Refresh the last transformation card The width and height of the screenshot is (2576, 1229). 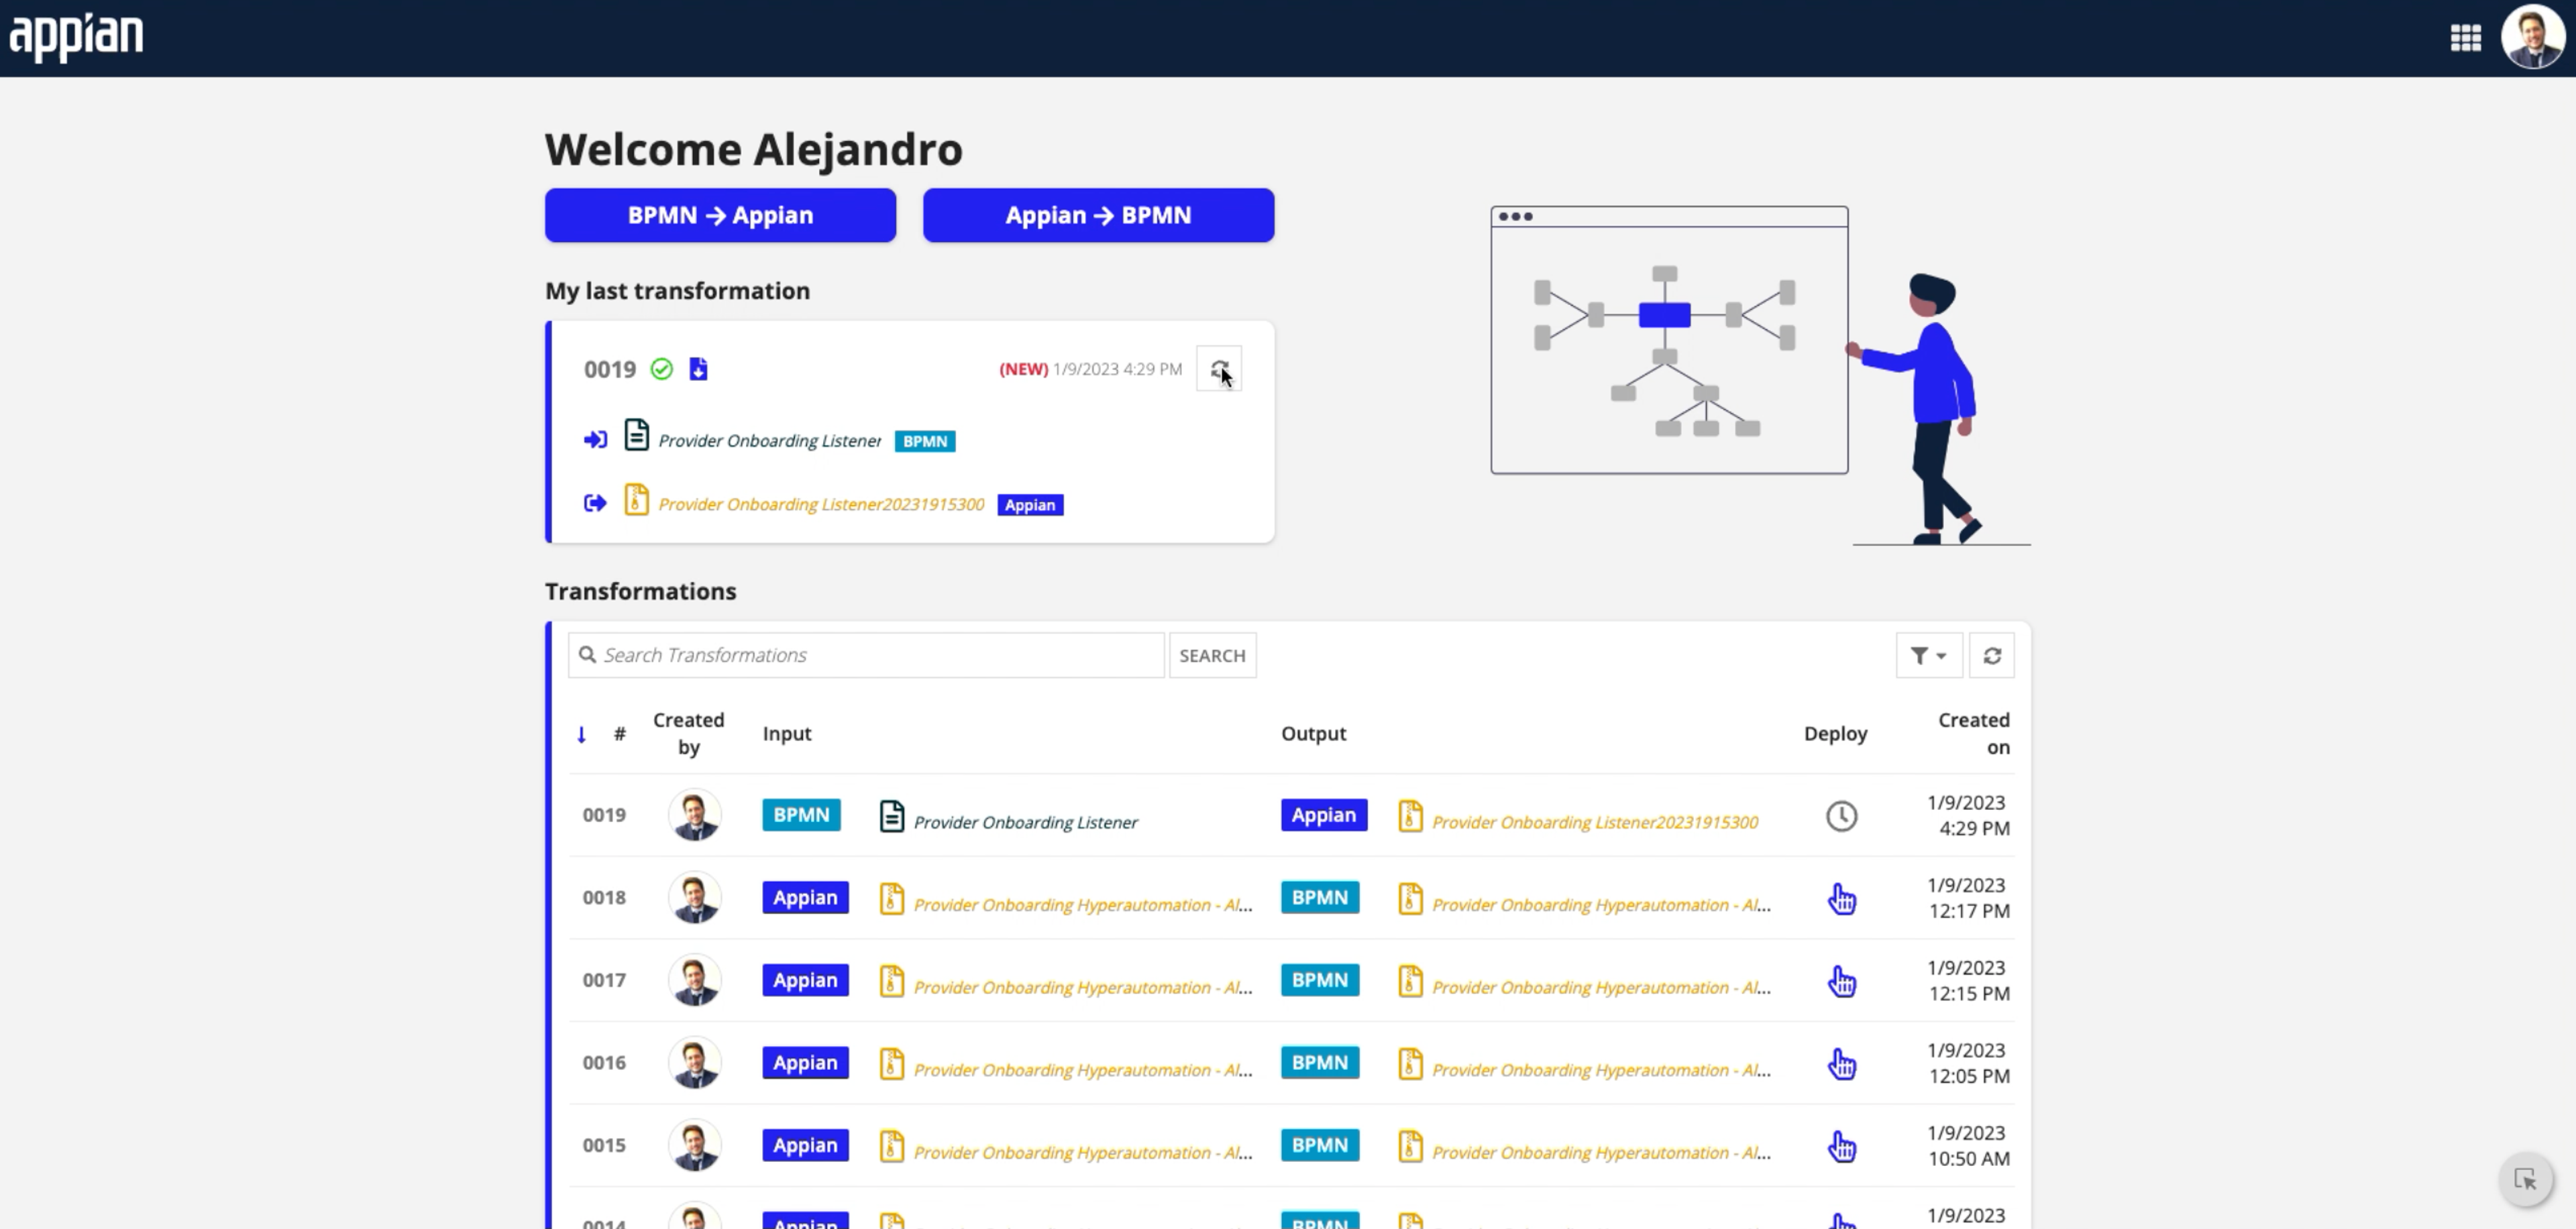point(1218,369)
